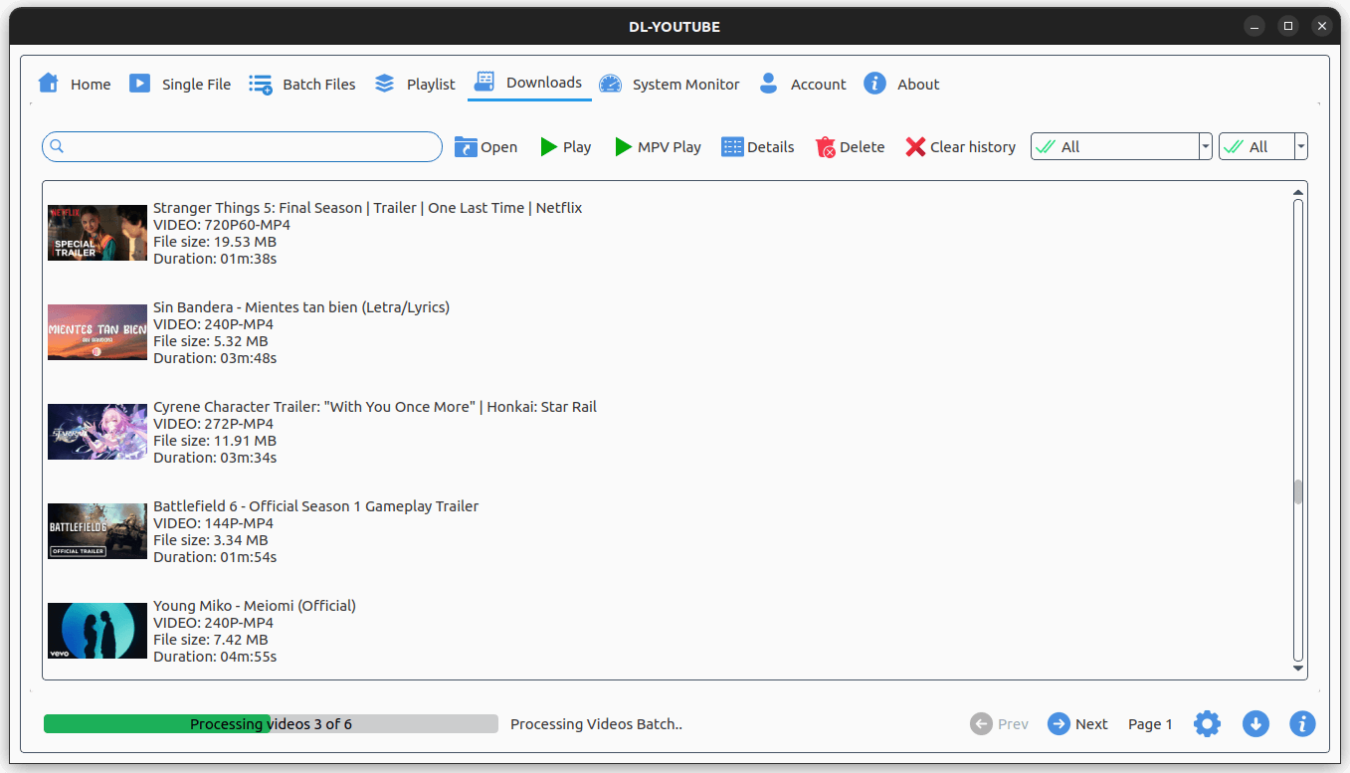The image size is (1350, 773).
Task: Click the Processing videos progress bar
Action: point(271,724)
